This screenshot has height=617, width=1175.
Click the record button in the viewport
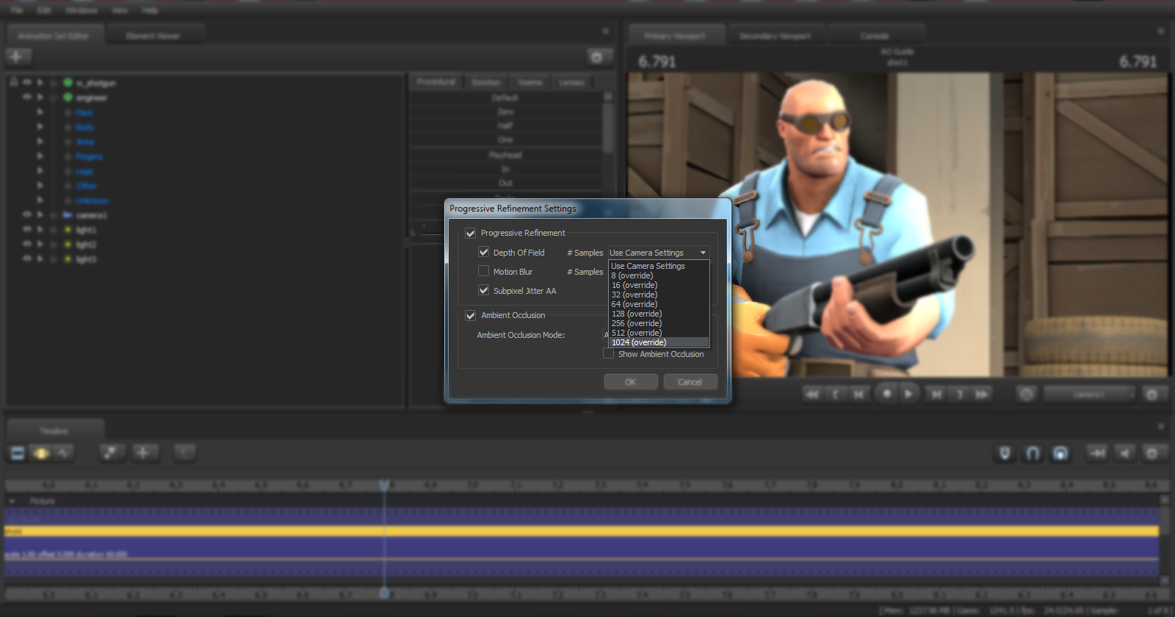click(887, 394)
